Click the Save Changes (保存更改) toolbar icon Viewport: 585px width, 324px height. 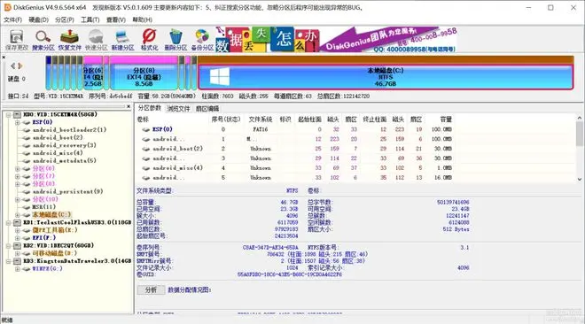pyautogui.click(x=17, y=40)
